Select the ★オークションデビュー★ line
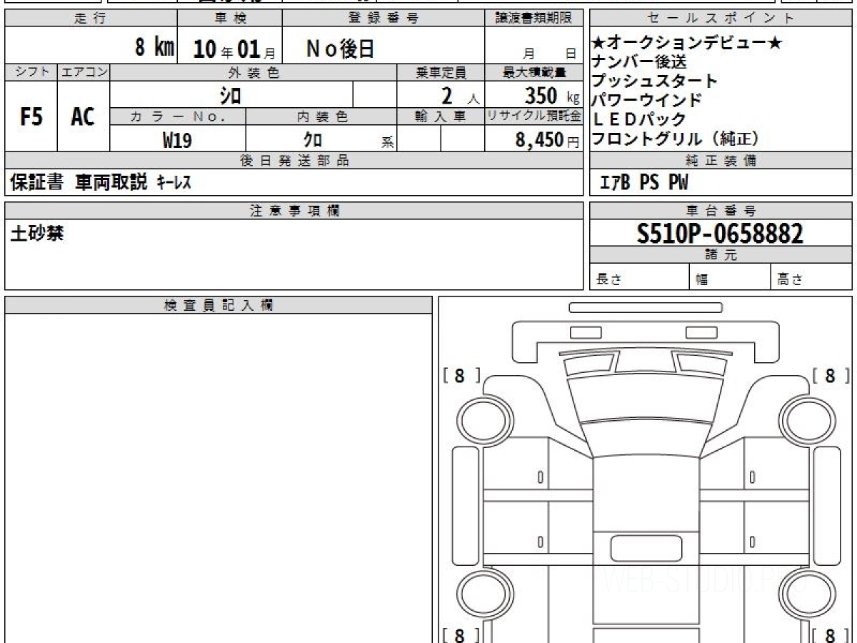Viewport: 857px width, 643px height. point(688,44)
